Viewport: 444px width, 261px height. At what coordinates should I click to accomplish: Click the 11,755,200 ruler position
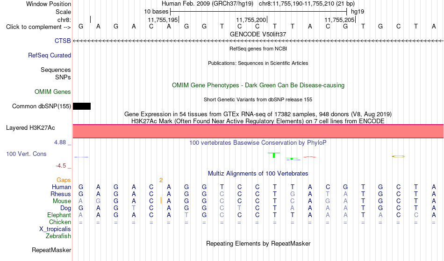[251, 20]
